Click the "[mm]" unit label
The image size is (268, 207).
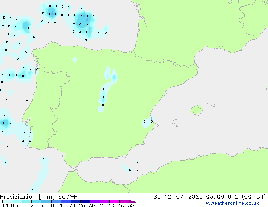coord(47,197)
